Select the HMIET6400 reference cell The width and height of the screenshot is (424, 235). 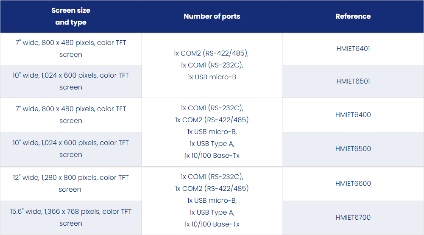coord(353,115)
